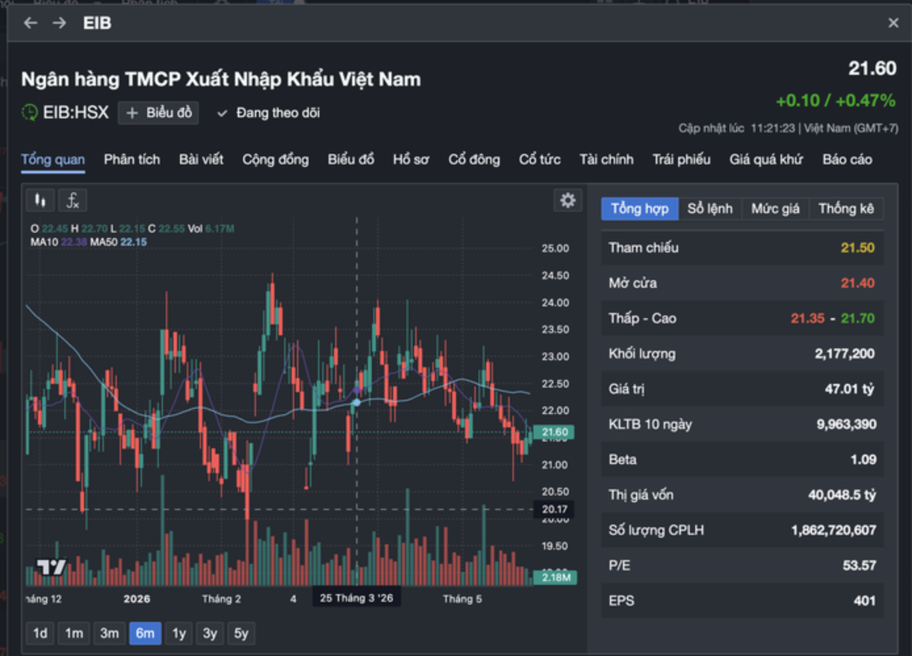Click the EIB:HSX ticker symbol text
This screenshot has width=912, height=656.
[76, 112]
